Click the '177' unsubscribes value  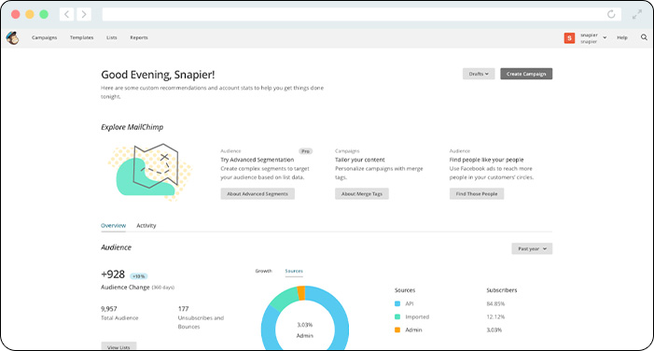point(184,309)
